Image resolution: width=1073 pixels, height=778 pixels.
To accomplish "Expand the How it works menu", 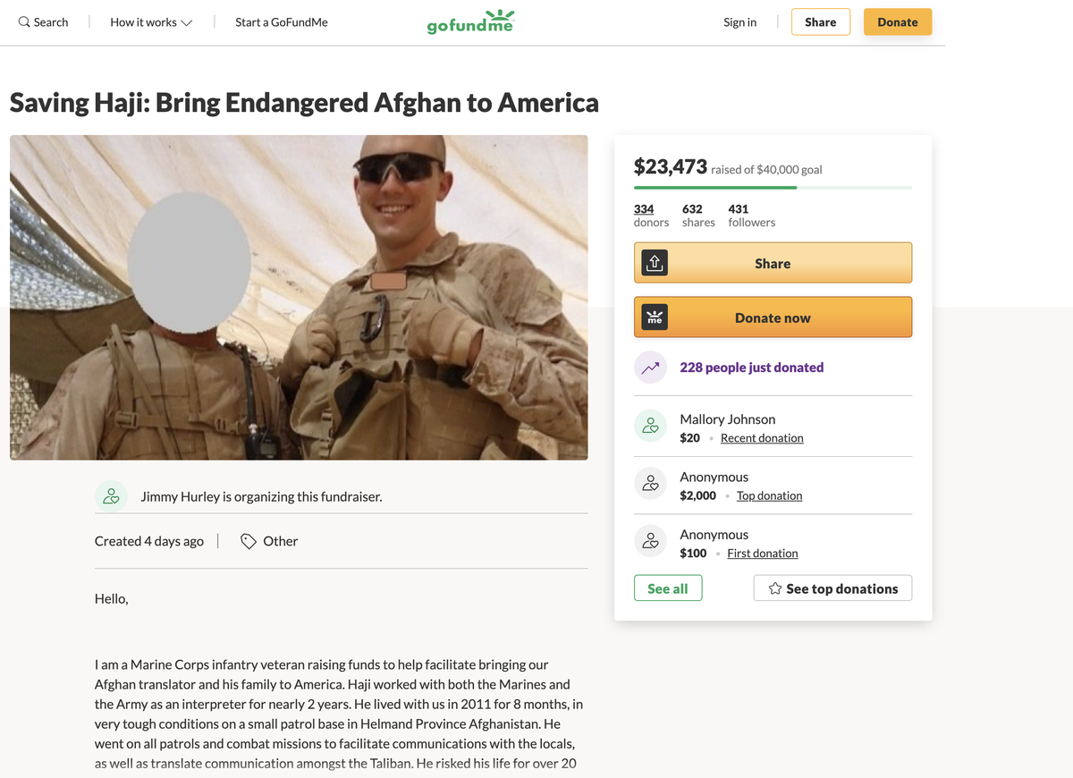I will pos(151,22).
